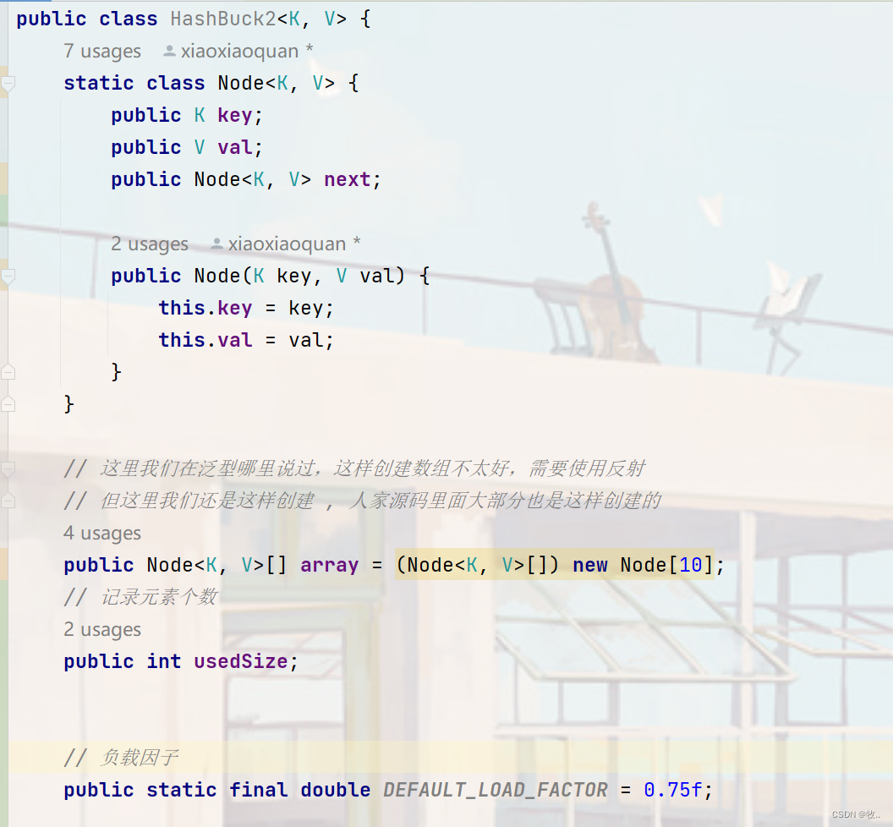Open the 2 usages hint above Node constructor

tap(150, 244)
